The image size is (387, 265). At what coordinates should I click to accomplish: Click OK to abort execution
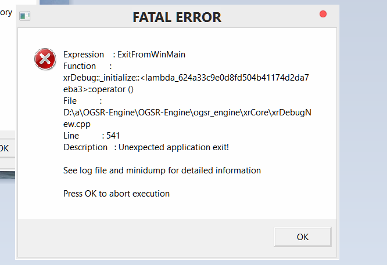(302, 237)
